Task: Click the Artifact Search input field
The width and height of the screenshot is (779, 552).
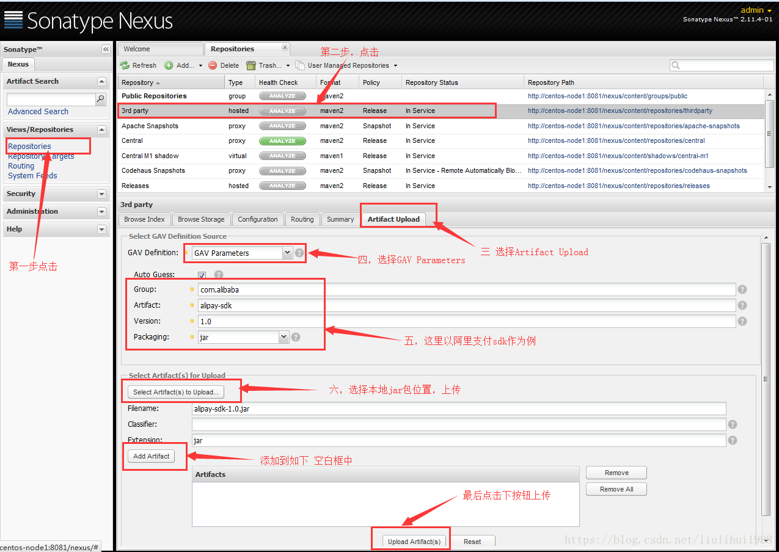Action: point(51,99)
